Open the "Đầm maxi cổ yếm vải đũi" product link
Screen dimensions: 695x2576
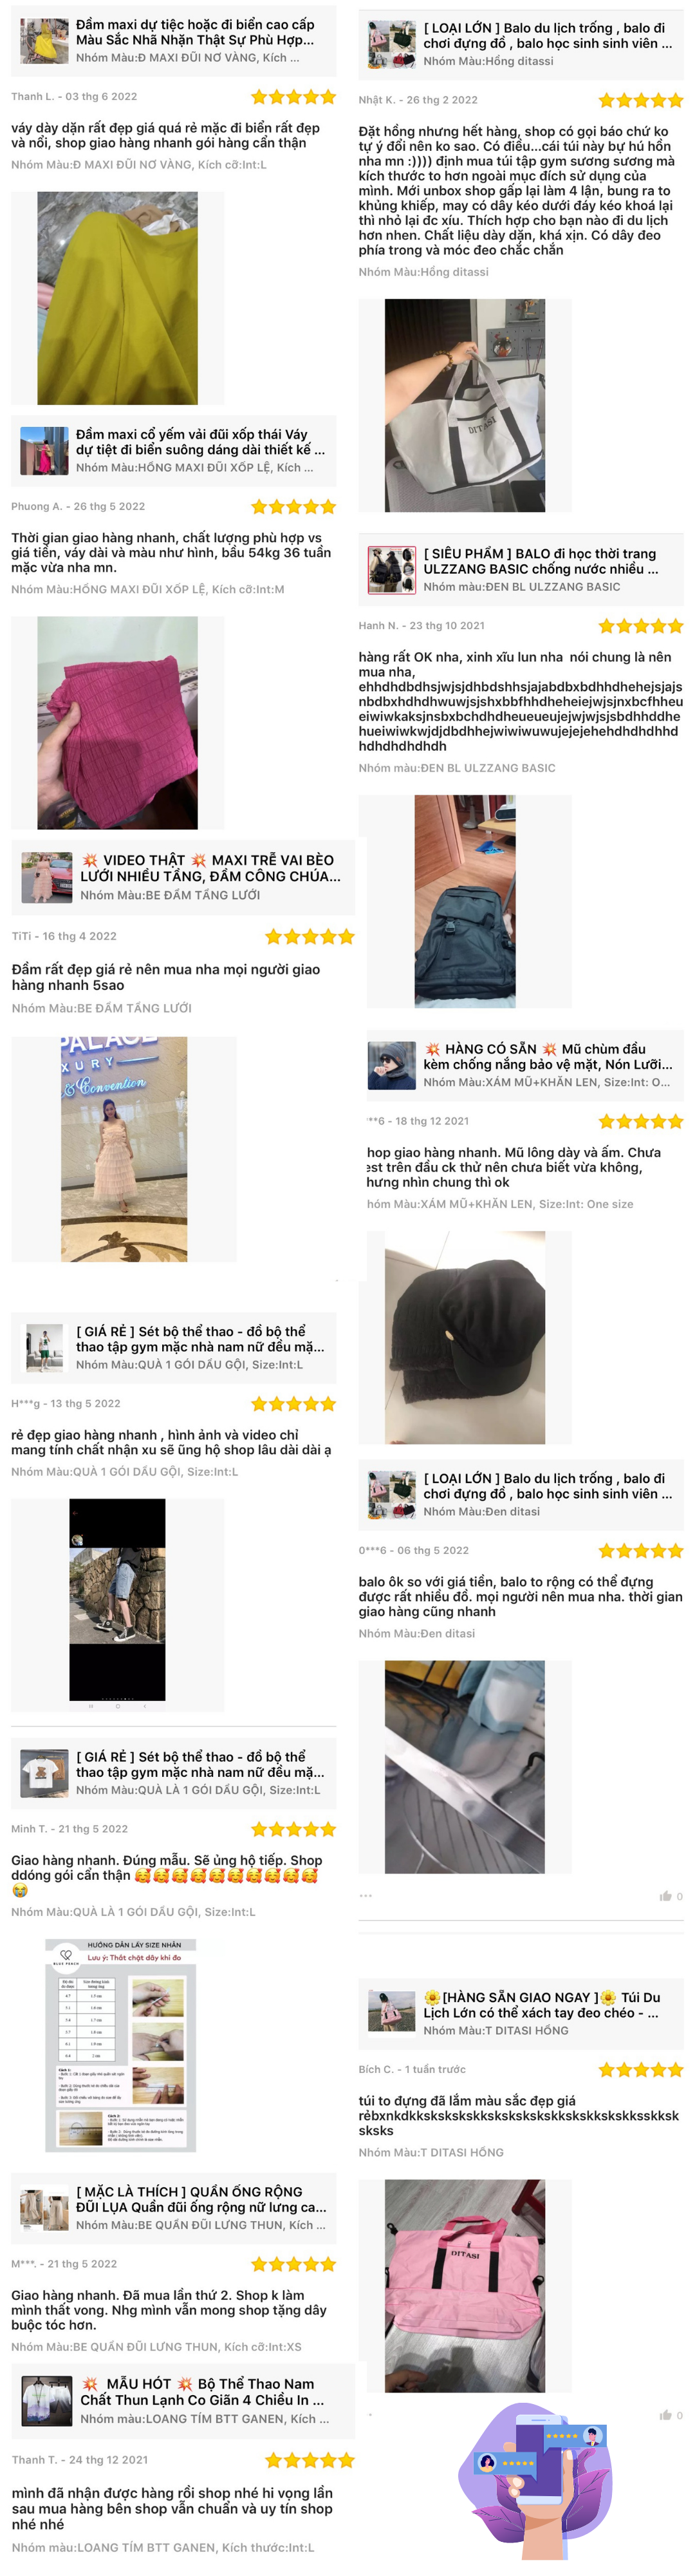click(x=199, y=442)
